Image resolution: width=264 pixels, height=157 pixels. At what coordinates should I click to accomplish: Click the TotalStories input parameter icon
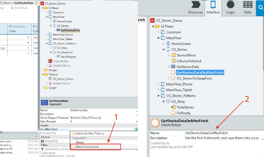pyautogui.click(x=173, y=107)
